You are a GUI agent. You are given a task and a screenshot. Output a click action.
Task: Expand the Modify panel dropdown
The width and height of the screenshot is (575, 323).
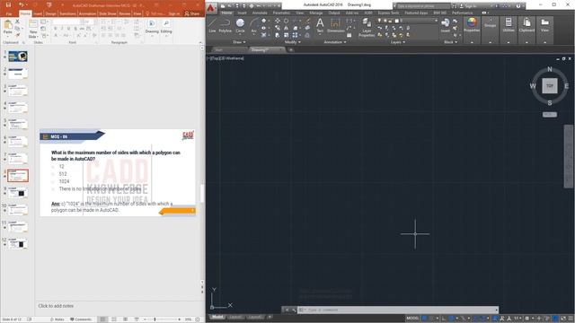(293, 42)
